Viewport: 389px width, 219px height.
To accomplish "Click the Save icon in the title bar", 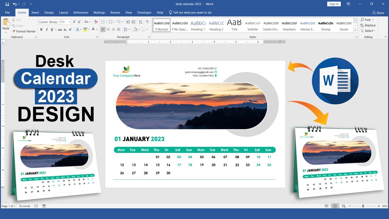I will [7, 4].
